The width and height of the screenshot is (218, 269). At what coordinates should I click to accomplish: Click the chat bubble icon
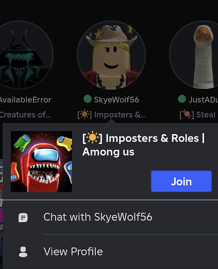(23, 218)
